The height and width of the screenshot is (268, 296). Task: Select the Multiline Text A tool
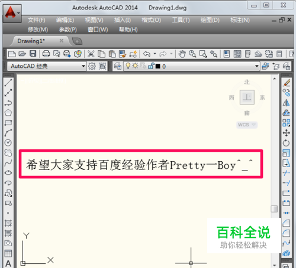(8, 263)
